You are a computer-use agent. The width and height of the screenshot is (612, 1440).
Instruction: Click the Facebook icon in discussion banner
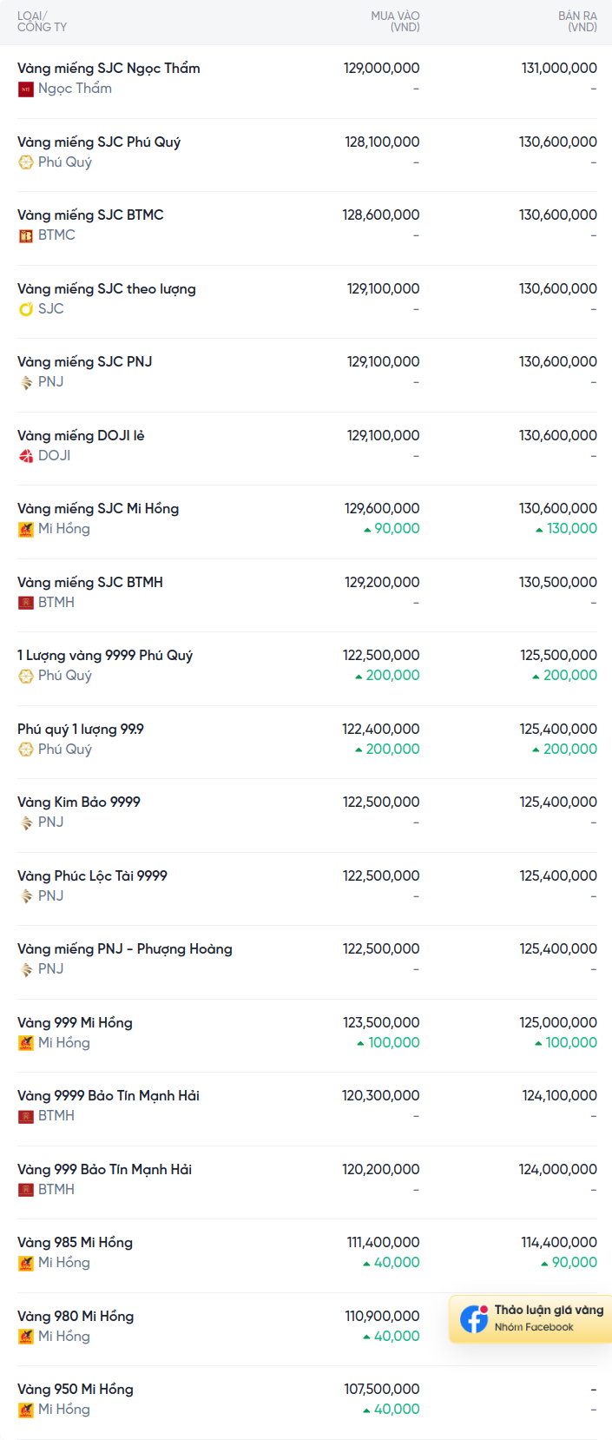click(474, 1318)
